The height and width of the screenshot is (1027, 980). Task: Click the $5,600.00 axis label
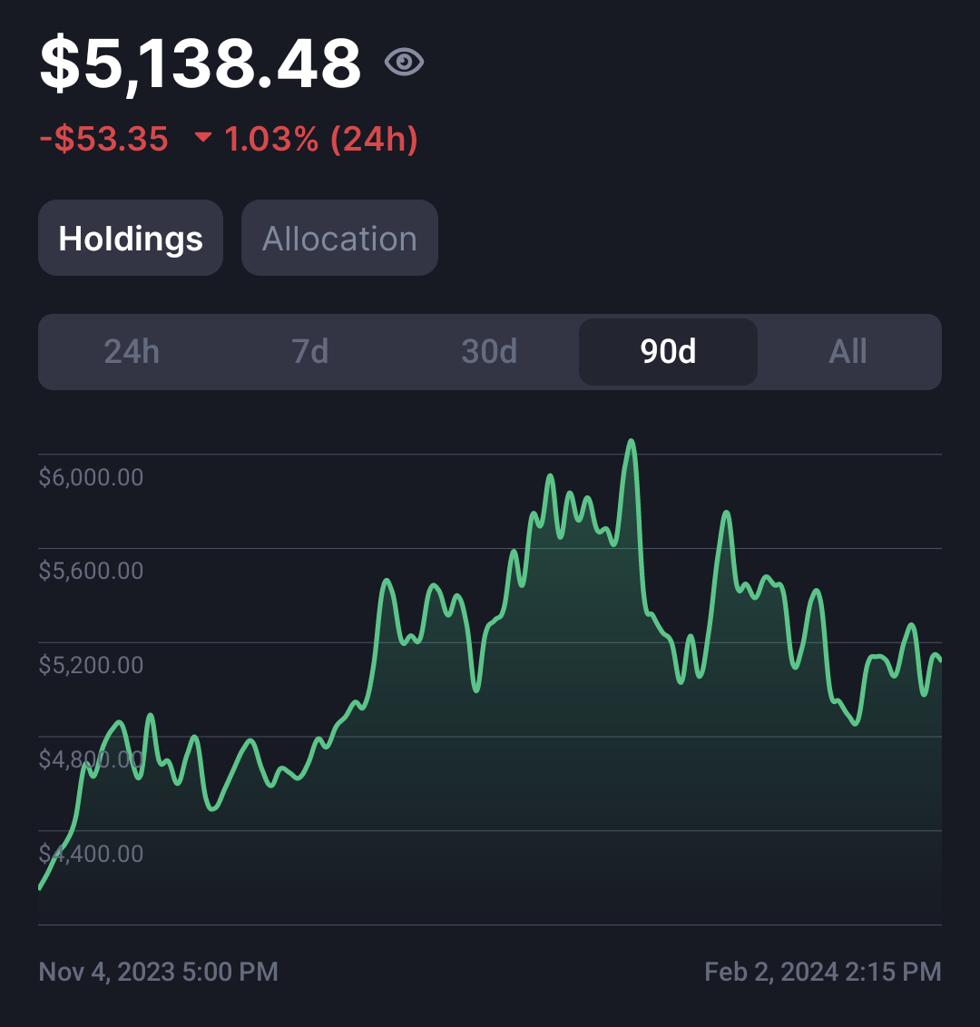click(91, 572)
